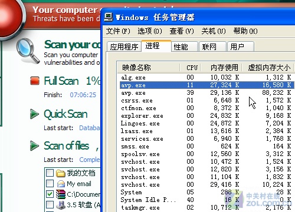Click the 88,232 K virtual memory cell

point(277,92)
